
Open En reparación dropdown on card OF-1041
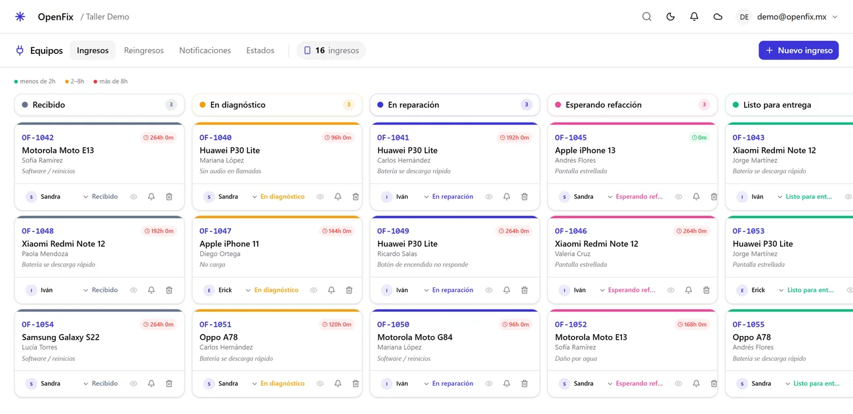448,197
